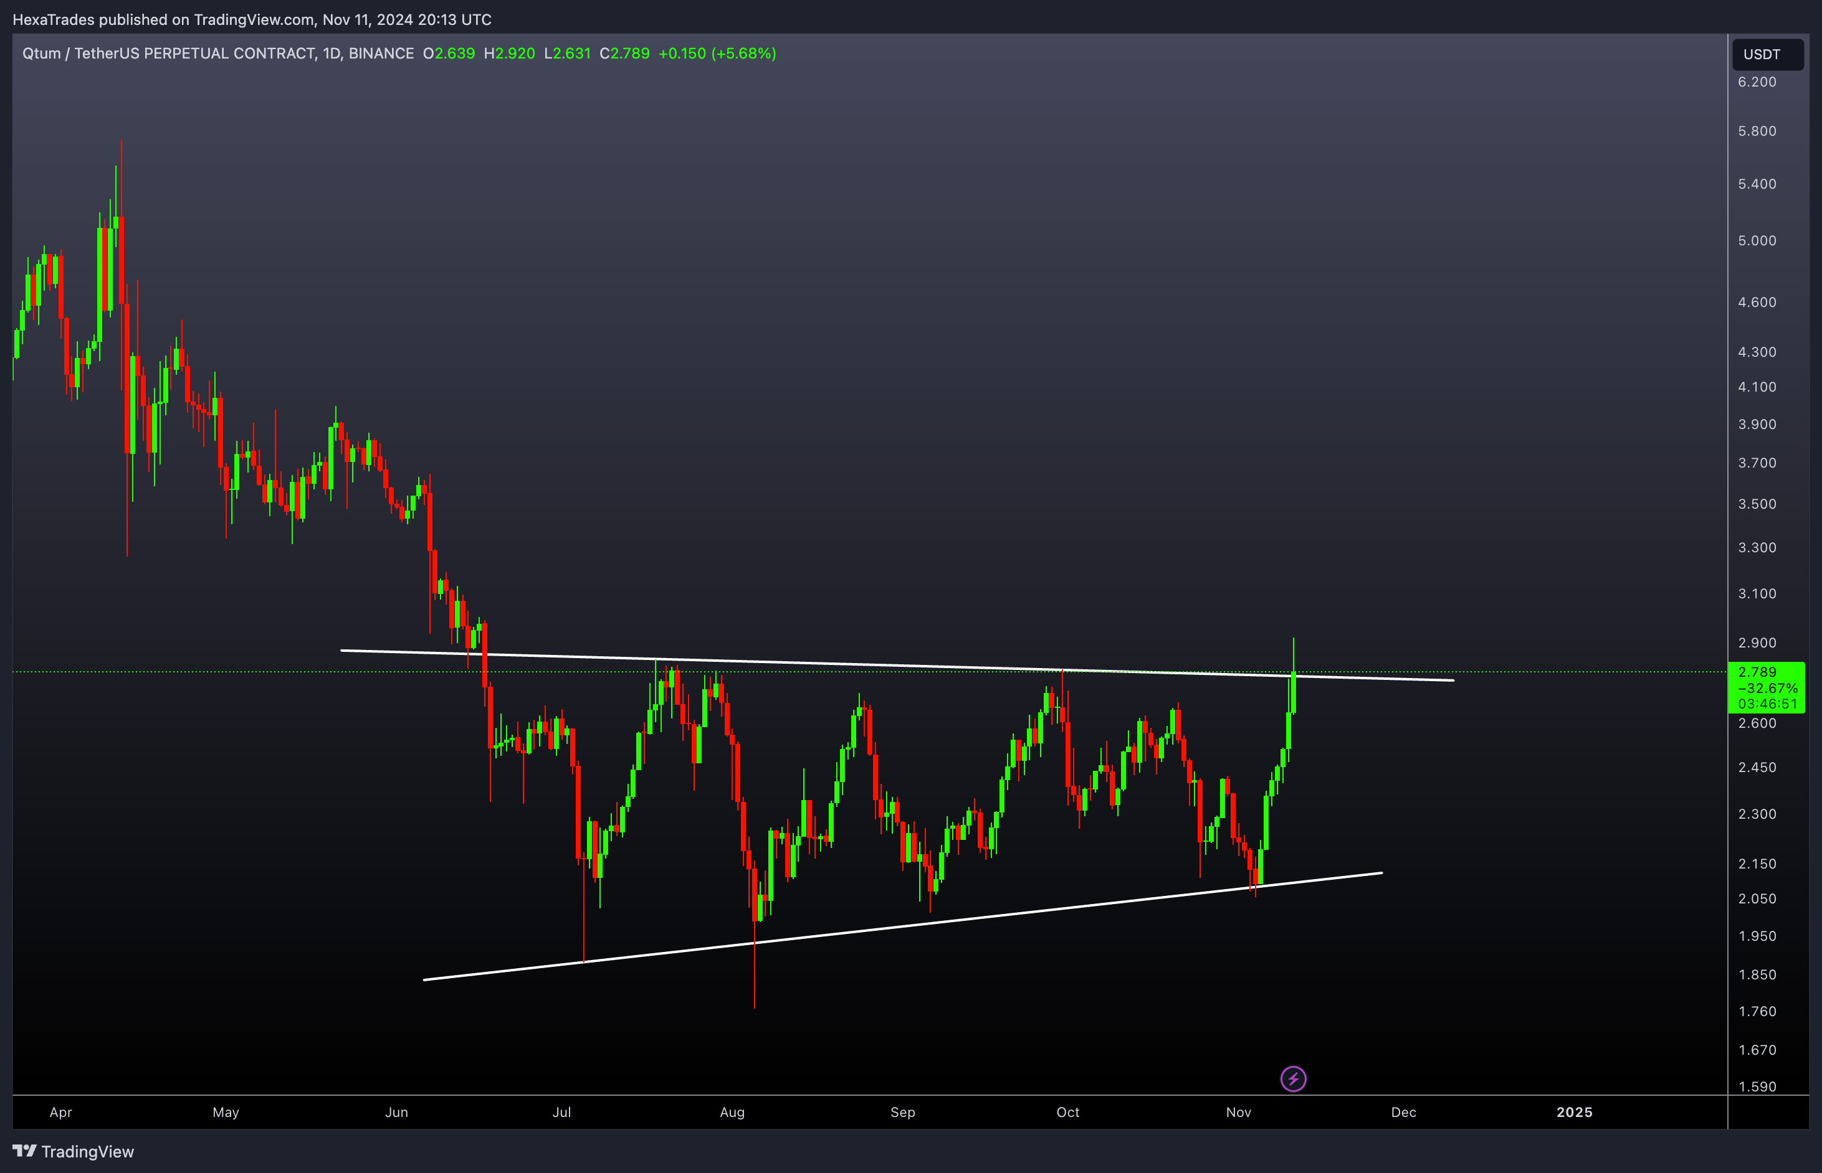1822x1173 pixels.
Task: Click the Aug label on time axis
Action: click(x=733, y=1112)
